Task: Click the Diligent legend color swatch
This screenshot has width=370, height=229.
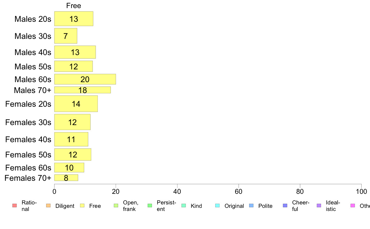Action: [x=48, y=206]
